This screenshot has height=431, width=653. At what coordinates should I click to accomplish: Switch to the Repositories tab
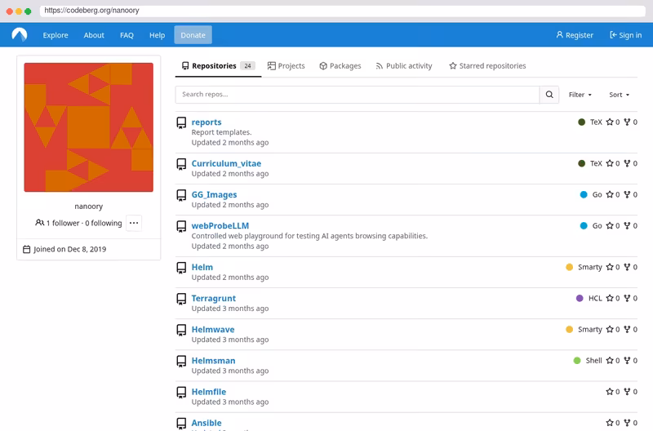point(218,66)
